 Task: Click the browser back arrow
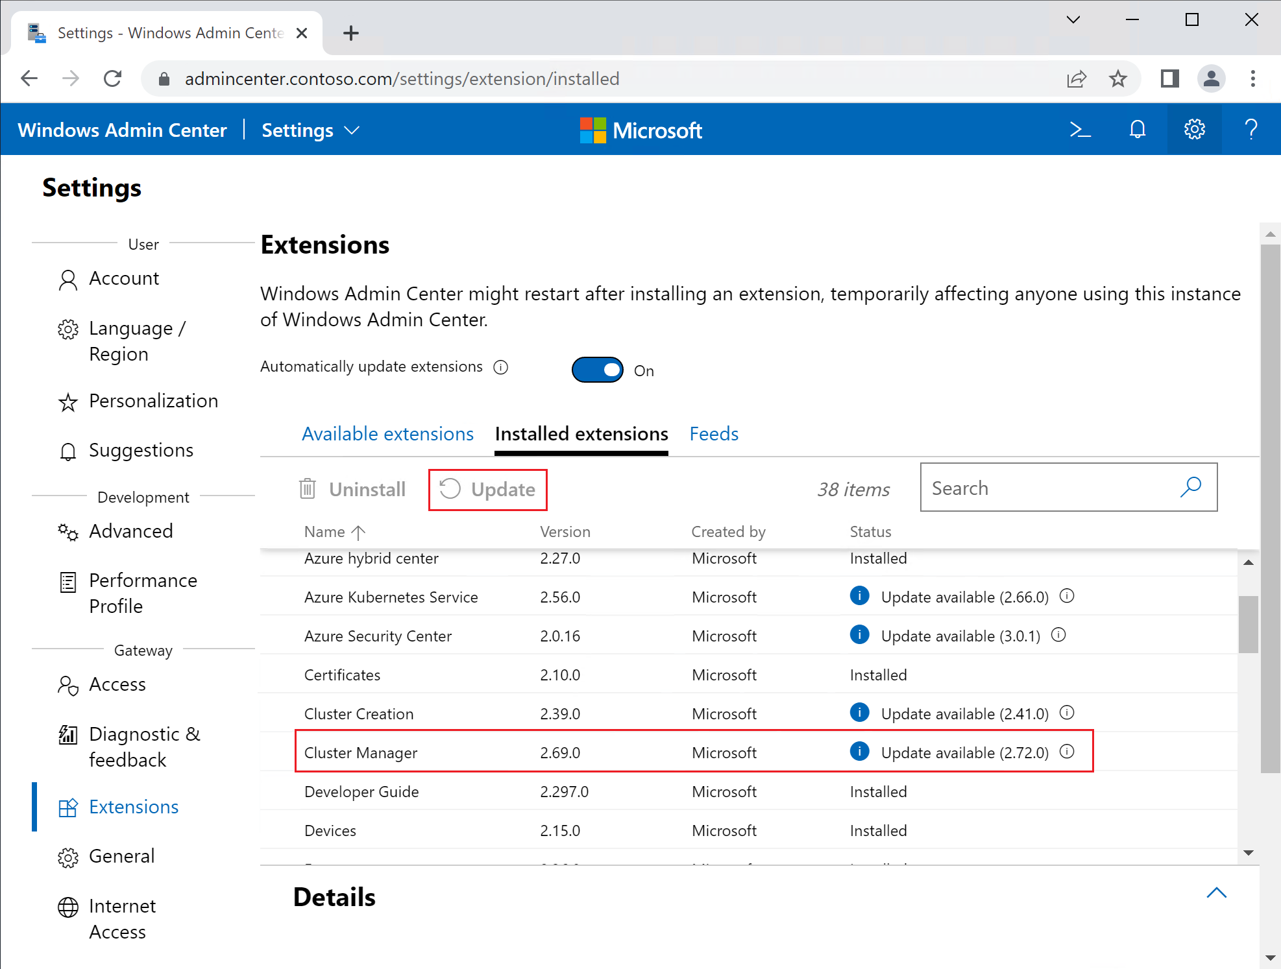29,78
